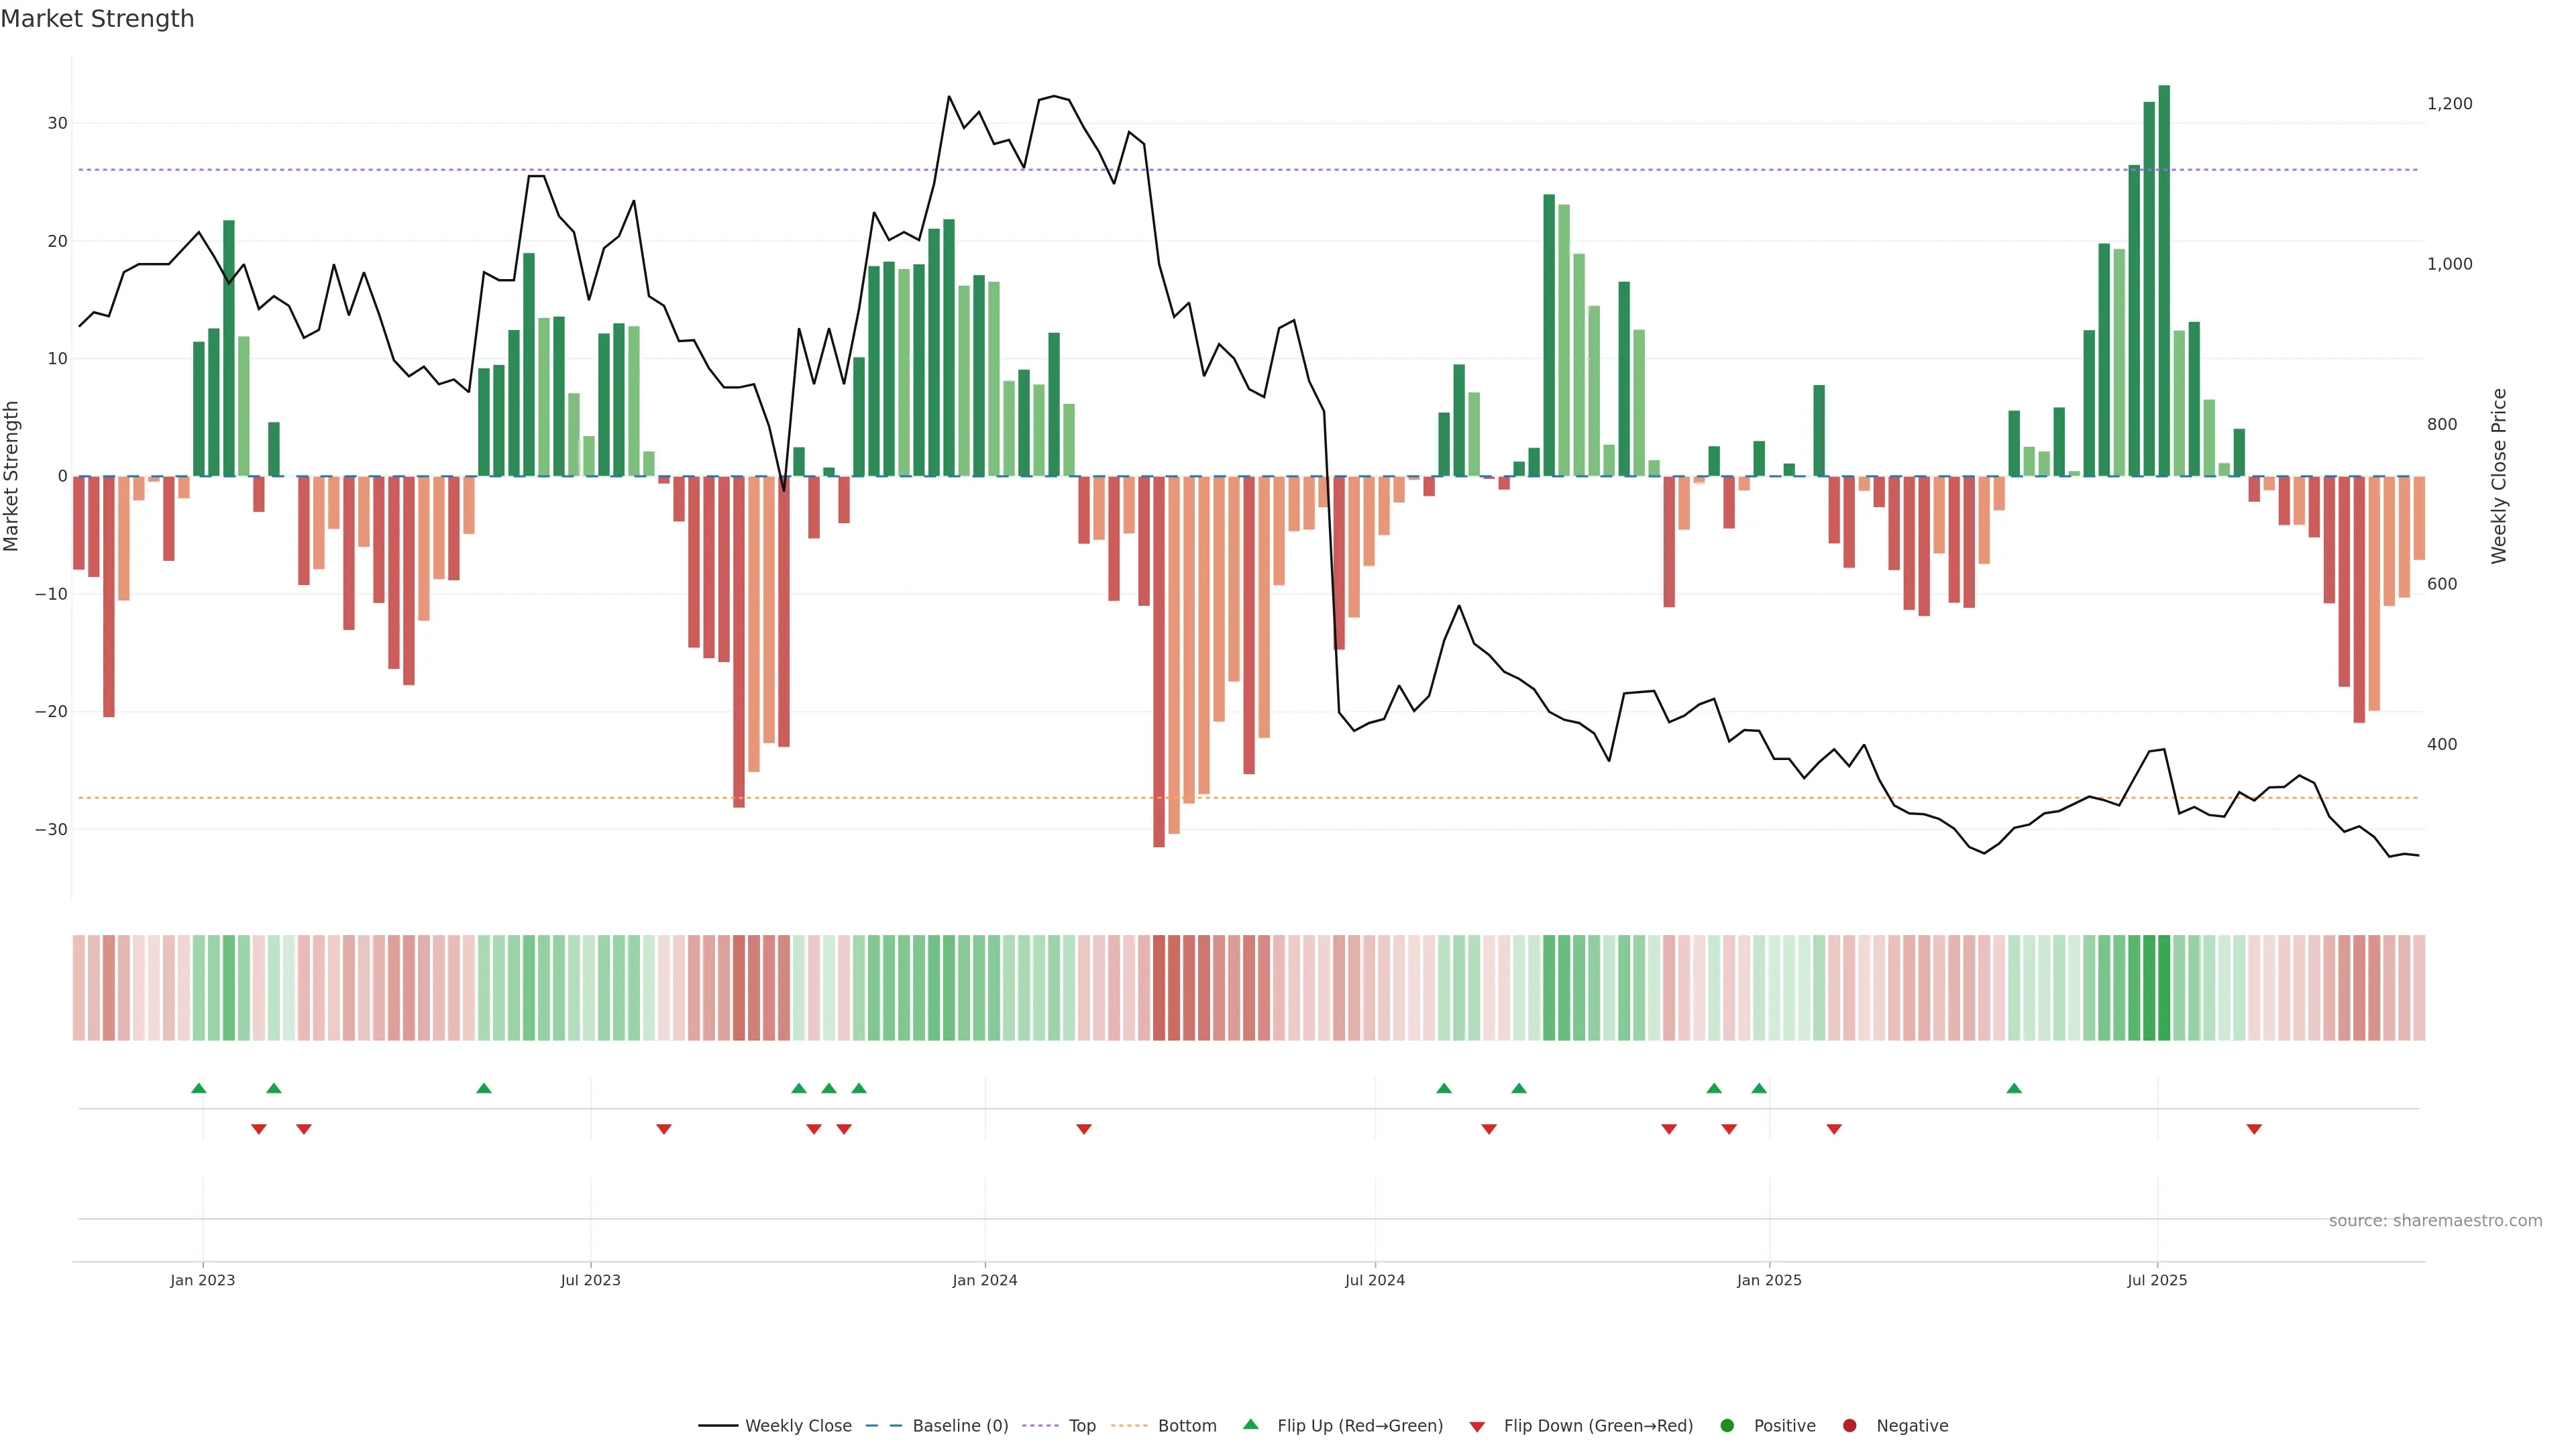Click the green Positive circle legend icon
This screenshot has height=1449, width=2576.
[x=1727, y=1426]
